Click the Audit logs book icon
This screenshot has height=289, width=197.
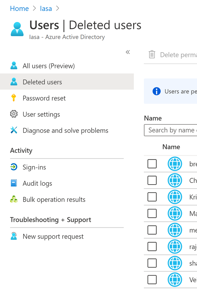click(x=14, y=183)
